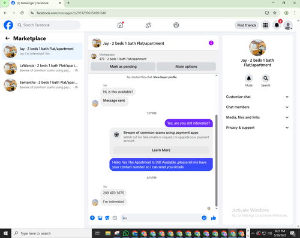Viewport: 300px width, 238px height.
Task: Attach a photo file in the composer
Action: coord(100,218)
